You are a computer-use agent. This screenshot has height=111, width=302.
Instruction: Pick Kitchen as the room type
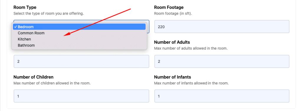[79, 39]
